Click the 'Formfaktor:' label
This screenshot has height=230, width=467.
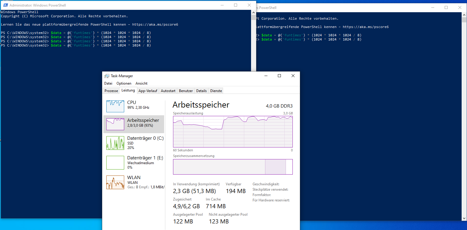262,195
